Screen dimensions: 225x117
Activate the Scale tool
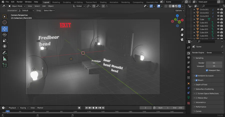[4, 40]
